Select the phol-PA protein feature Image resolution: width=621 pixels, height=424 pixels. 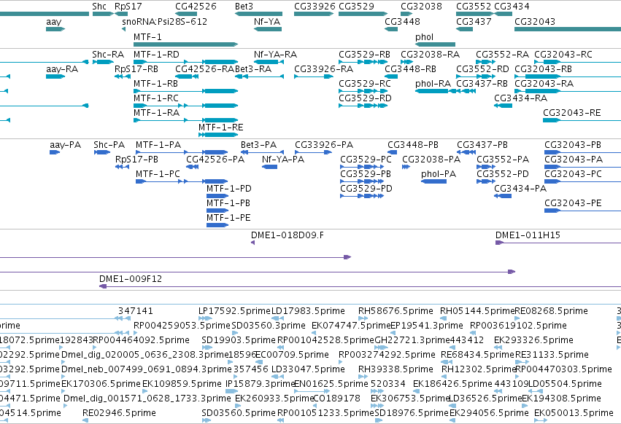point(433,181)
